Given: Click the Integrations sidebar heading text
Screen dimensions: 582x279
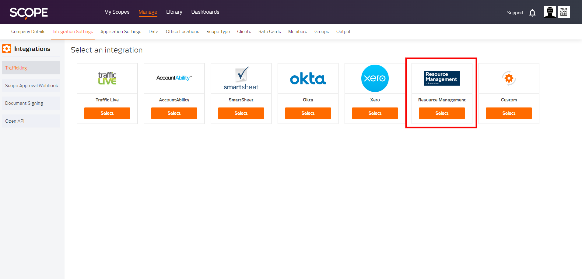Looking at the screenshot, I should [x=32, y=49].
